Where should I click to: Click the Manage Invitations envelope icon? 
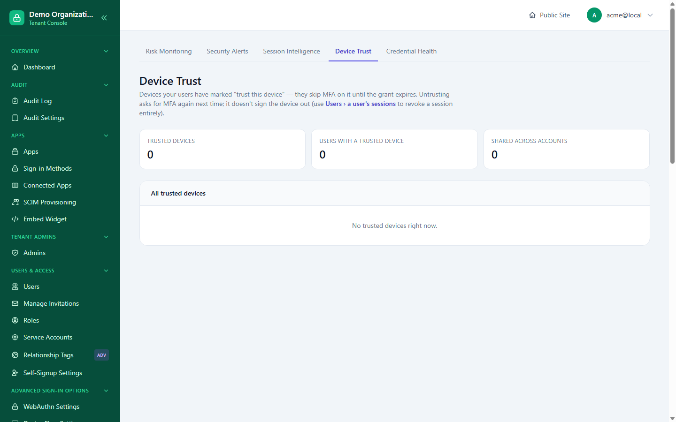click(x=15, y=303)
